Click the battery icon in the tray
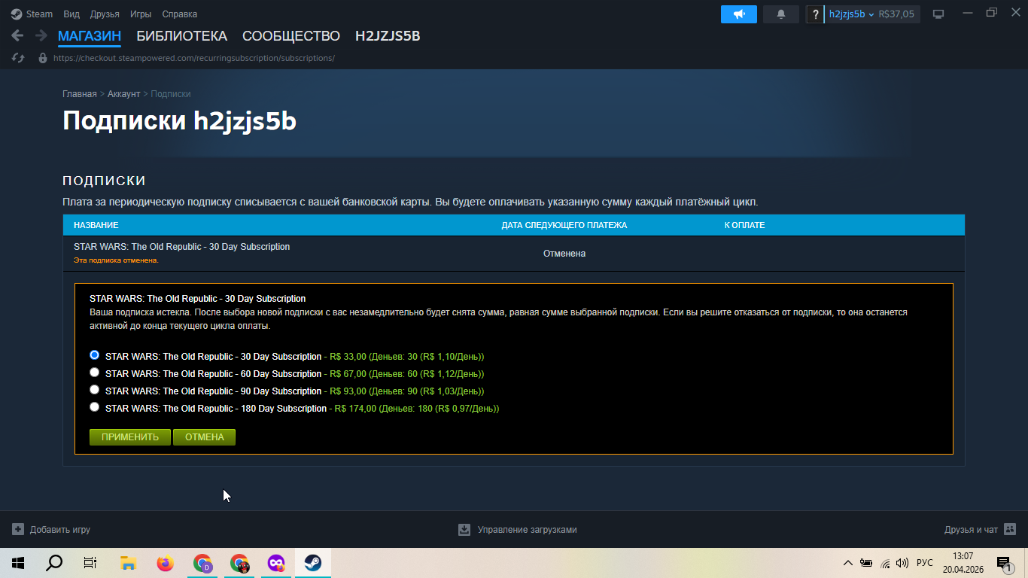Image resolution: width=1028 pixels, height=578 pixels. (x=866, y=563)
